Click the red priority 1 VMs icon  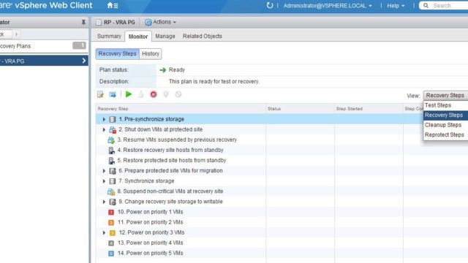(111, 213)
